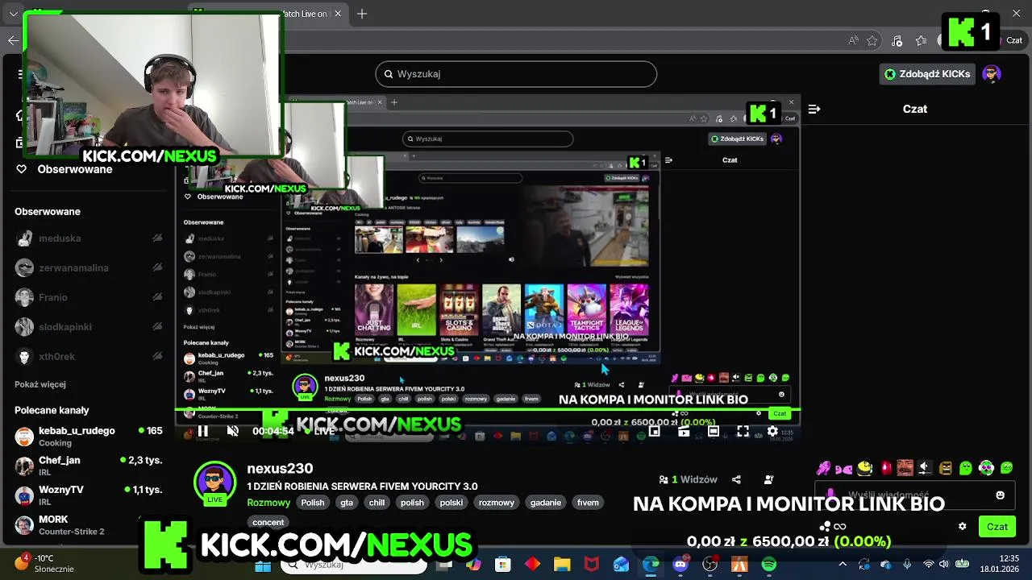This screenshot has height=580, width=1032.
Task: Open emoji picker in message box
Action: point(1001,495)
